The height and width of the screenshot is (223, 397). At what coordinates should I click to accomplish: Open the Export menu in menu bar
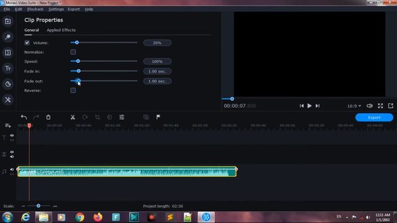click(74, 9)
